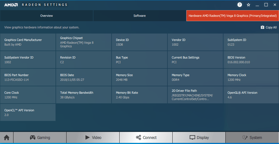Select the Current Bus Settings tile
The height and width of the screenshot is (144, 279).
tap(195, 60)
